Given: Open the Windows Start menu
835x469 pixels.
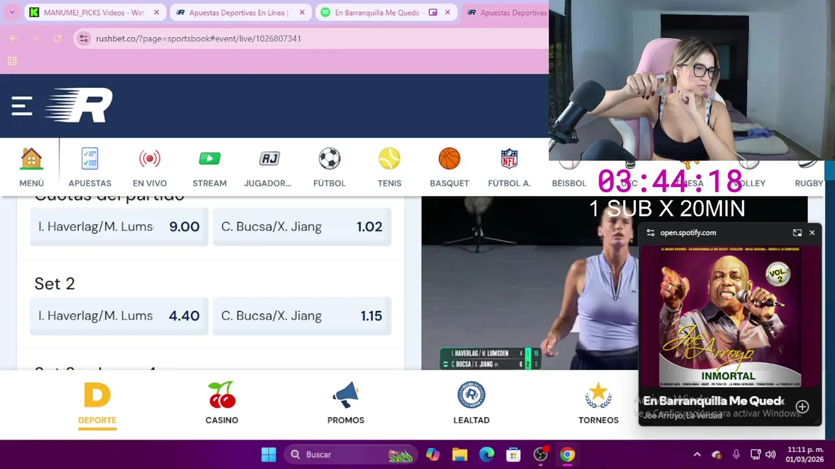Looking at the screenshot, I should pyautogui.click(x=268, y=454).
